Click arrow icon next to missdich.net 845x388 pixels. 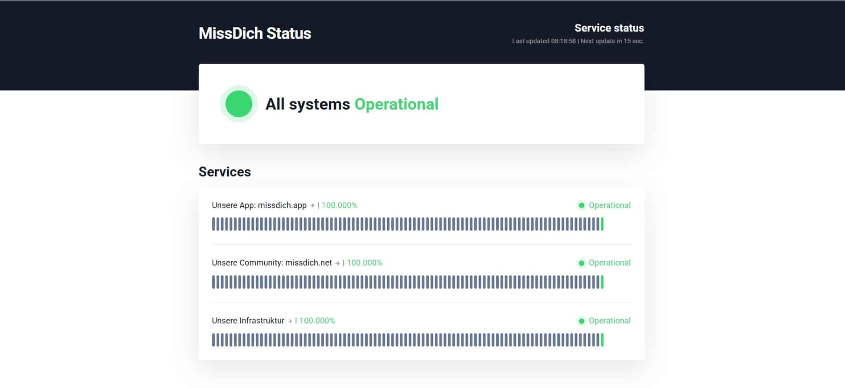[337, 263]
